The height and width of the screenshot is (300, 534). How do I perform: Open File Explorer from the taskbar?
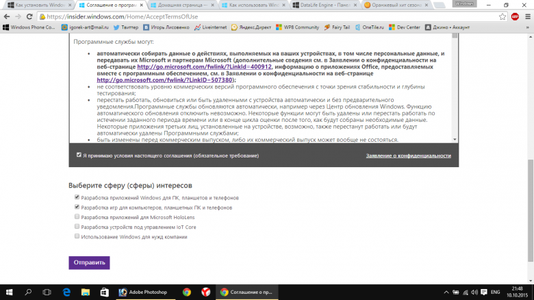tap(85, 292)
